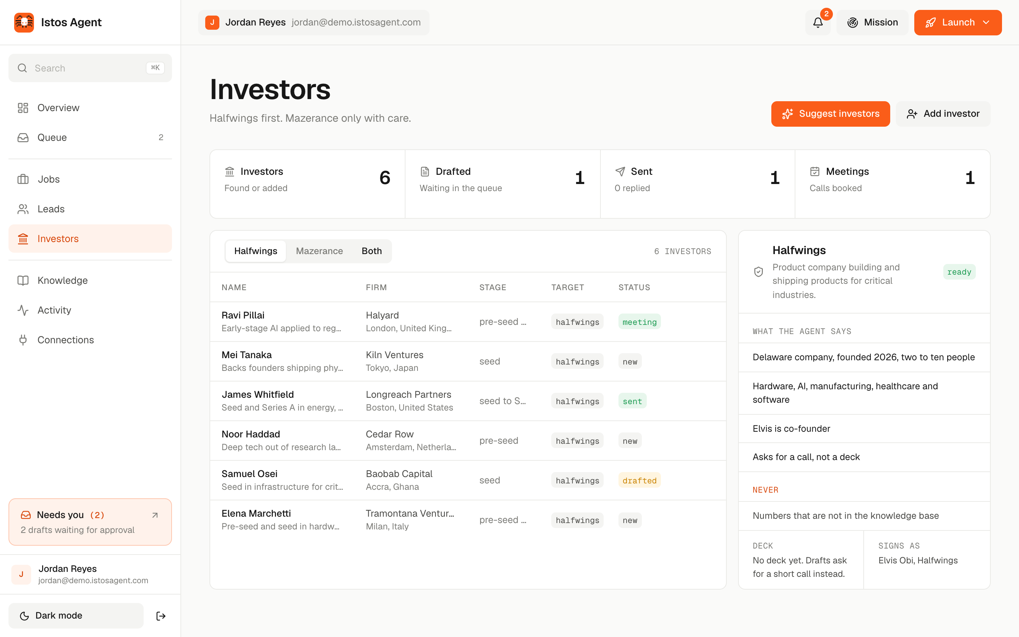1019x637 pixels.
Task: Open the Needs you drafts card
Action: 90,522
